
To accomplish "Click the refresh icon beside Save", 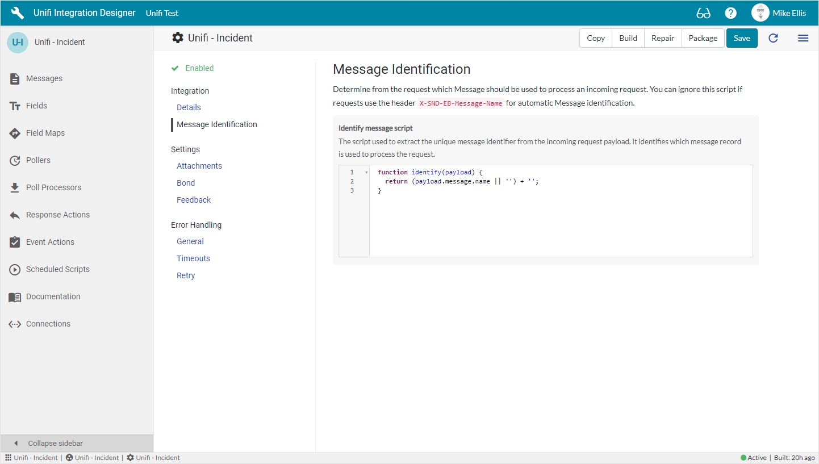I will point(773,38).
